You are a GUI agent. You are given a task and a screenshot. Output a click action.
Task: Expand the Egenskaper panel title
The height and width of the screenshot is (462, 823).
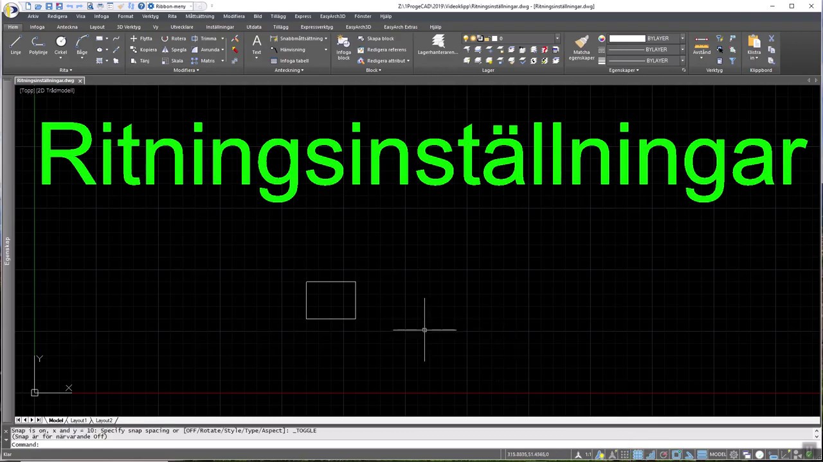[x=624, y=70]
